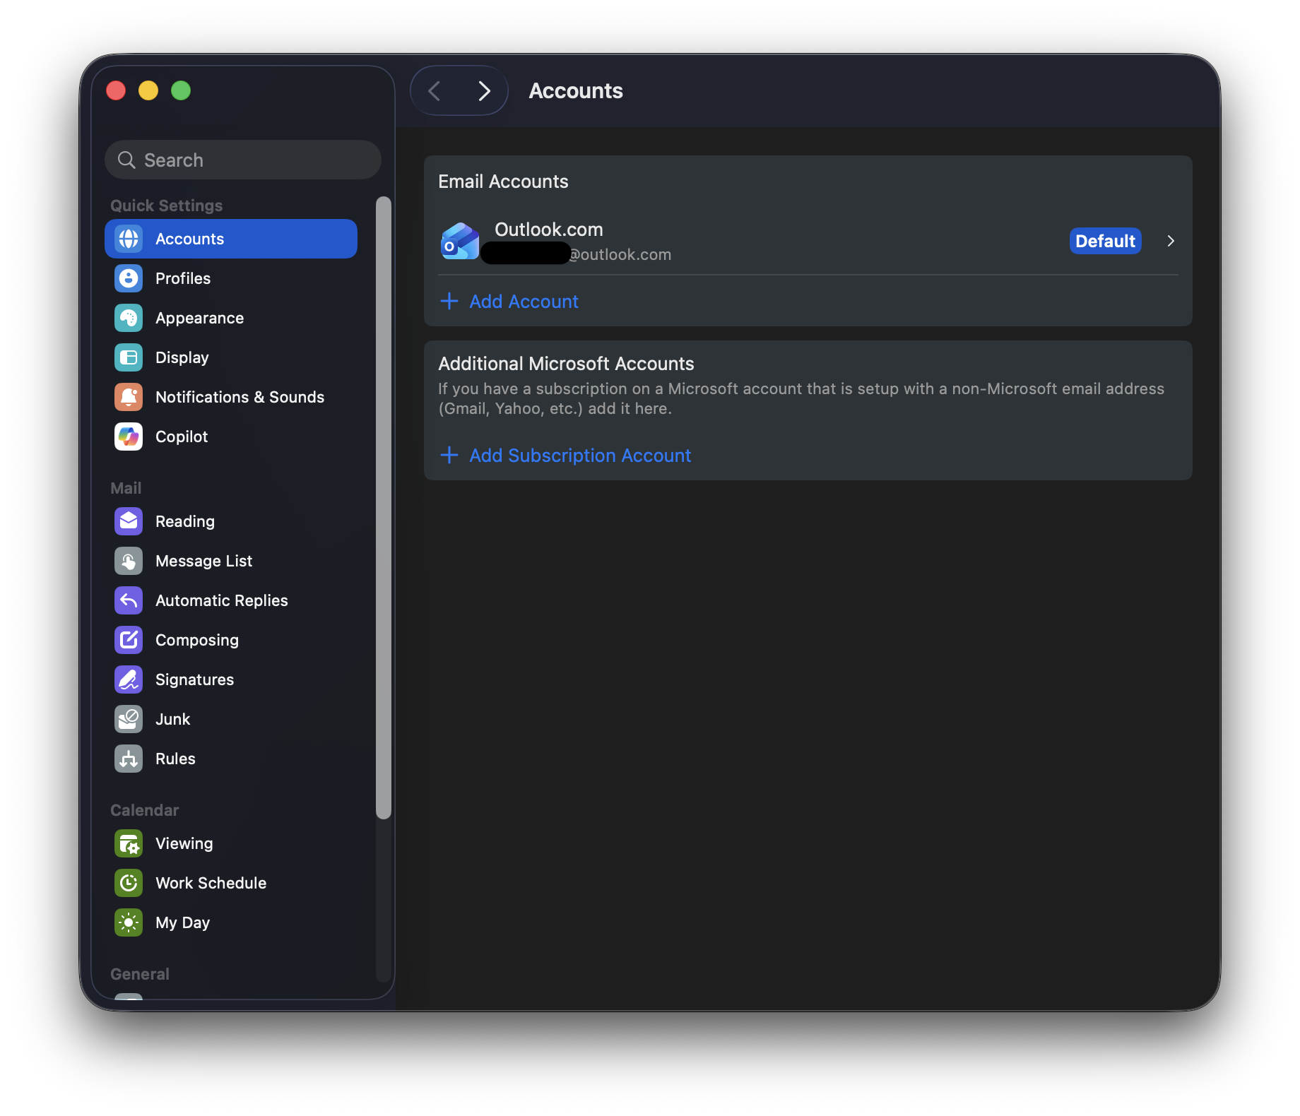Click the sidebar vertical scrollbar

tap(384, 508)
